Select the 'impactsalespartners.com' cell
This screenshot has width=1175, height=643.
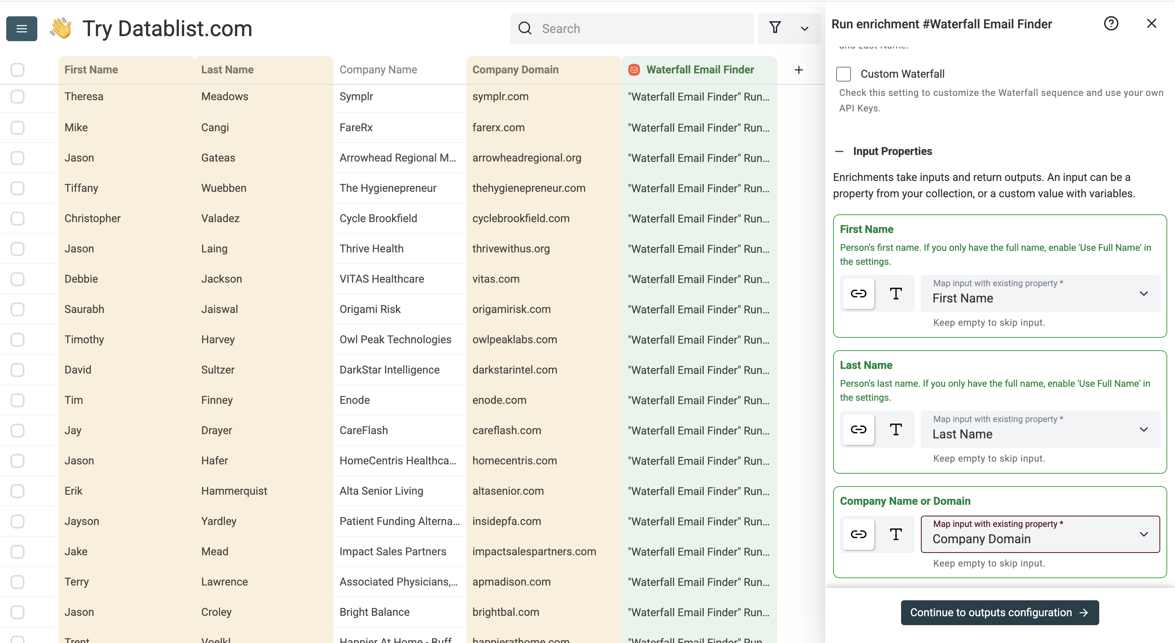click(x=544, y=551)
